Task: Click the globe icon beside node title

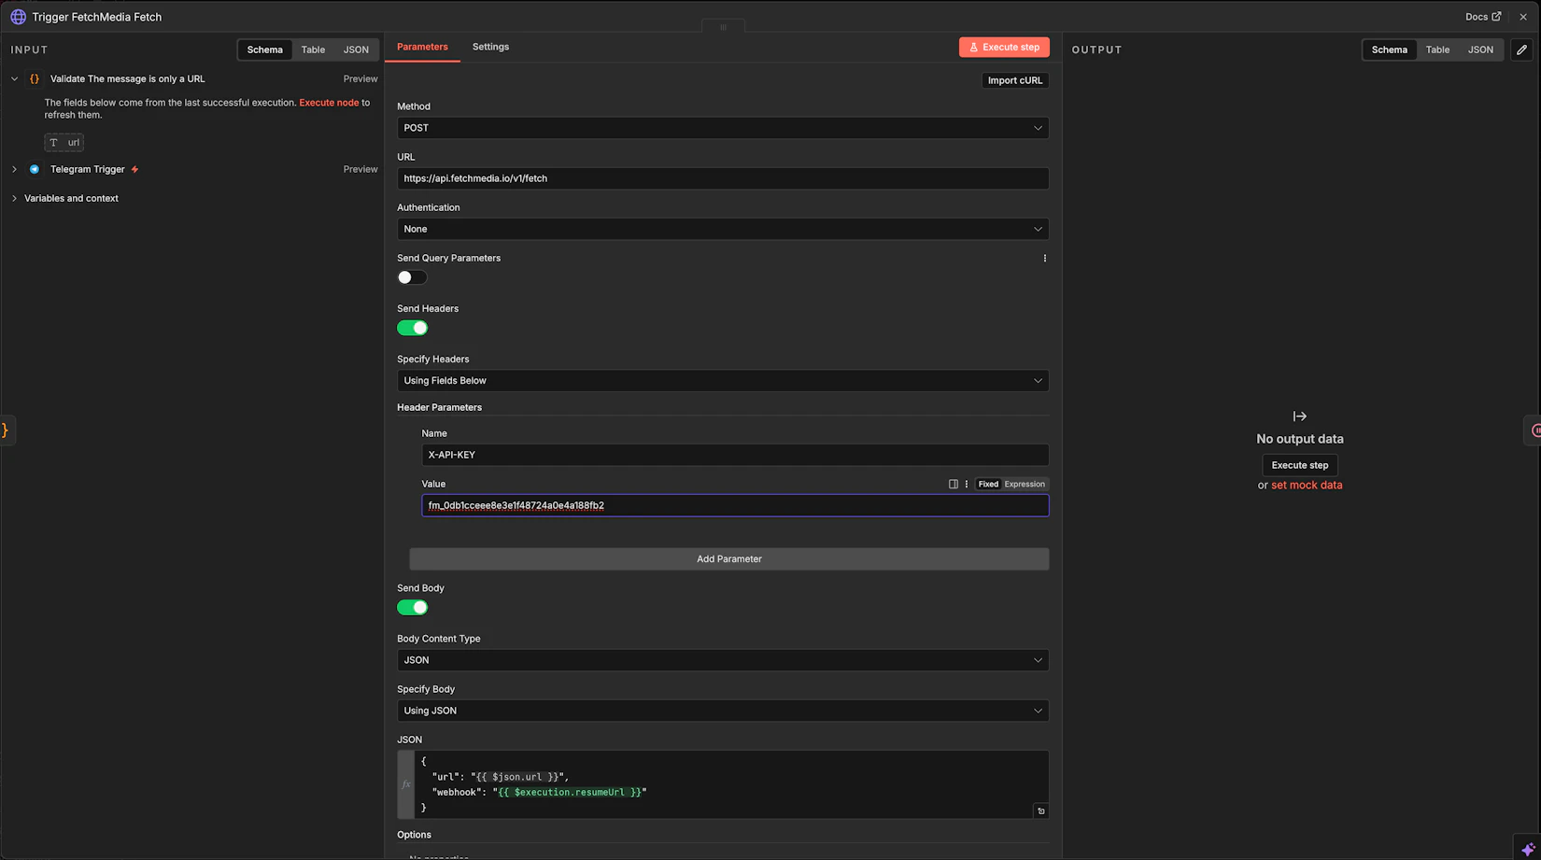Action: (18, 17)
